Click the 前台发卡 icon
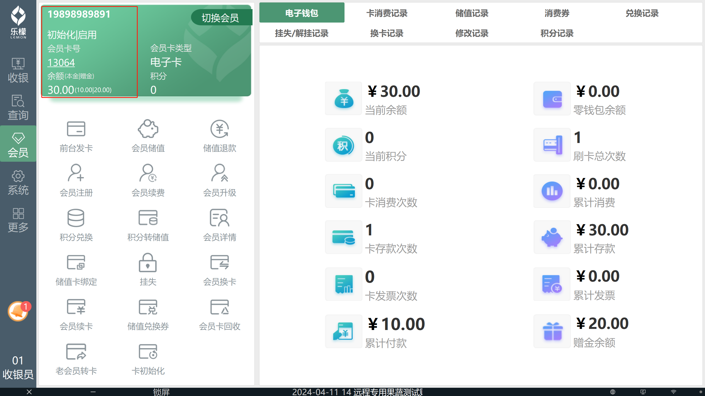 [76, 129]
